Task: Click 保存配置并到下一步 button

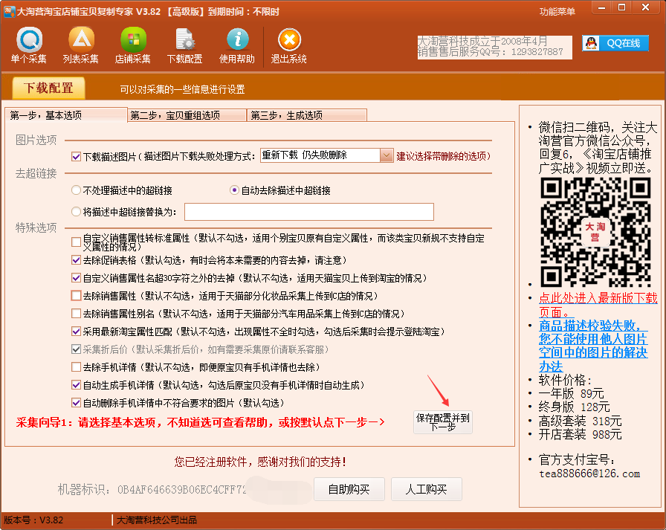Action: click(442, 422)
